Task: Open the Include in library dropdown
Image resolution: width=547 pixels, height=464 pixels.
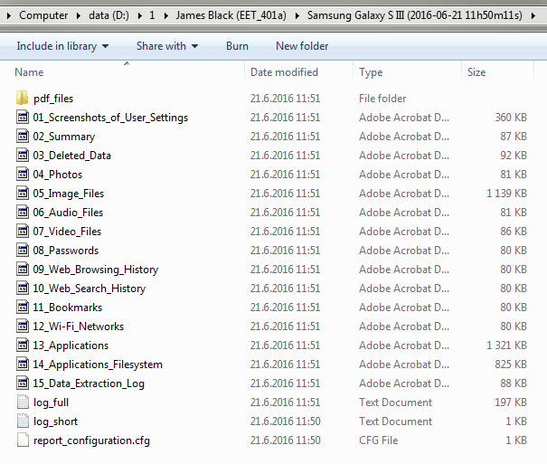Action: [62, 46]
